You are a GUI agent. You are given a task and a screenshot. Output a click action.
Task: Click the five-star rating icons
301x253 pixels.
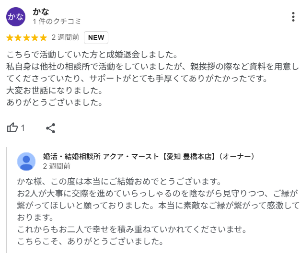(x=26, y=38)
